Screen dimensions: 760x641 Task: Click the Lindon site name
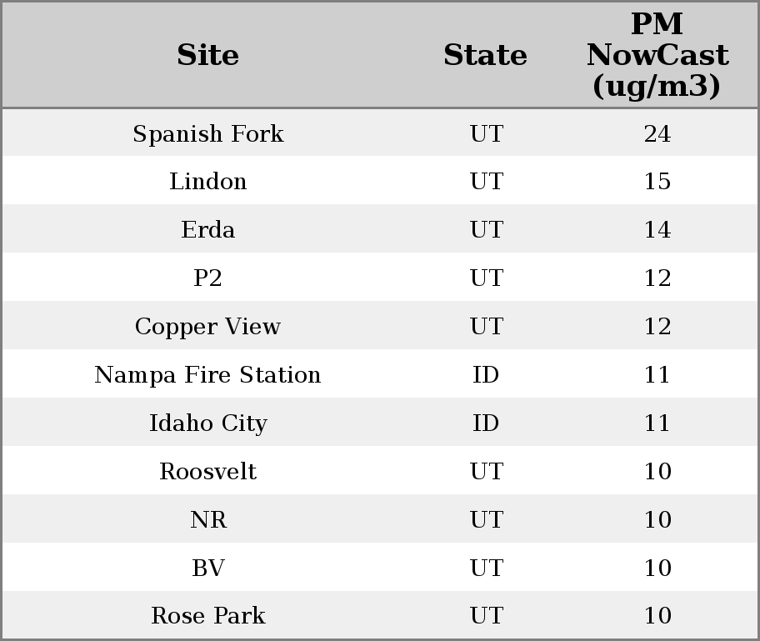tap(207, 182)
